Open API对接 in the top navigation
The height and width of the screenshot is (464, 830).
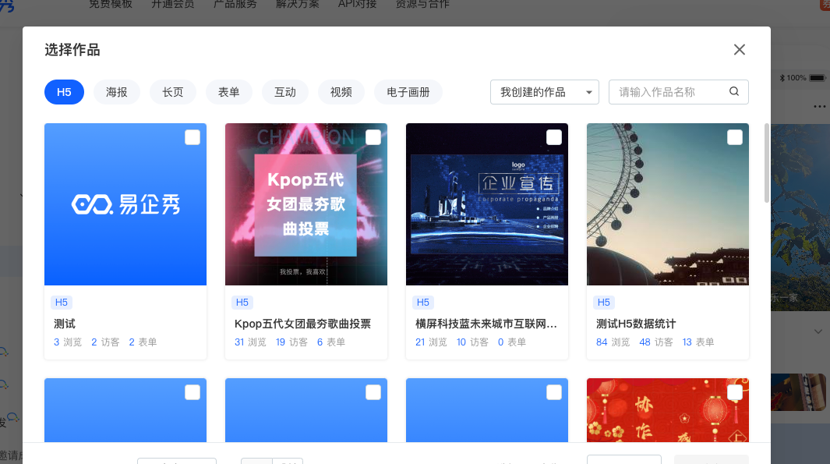pos(357,4)
